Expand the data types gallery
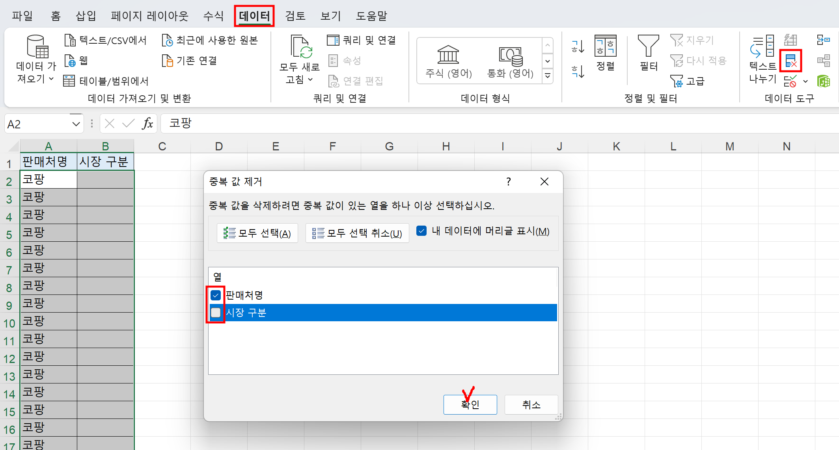 pyautogui.click(x=548, y=76)
